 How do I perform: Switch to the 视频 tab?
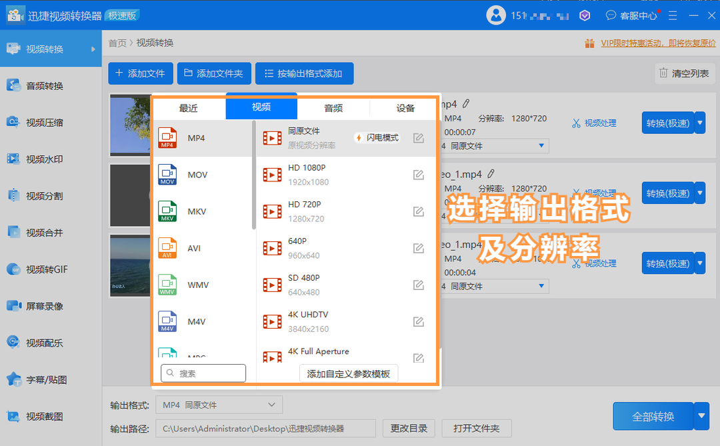(261, 107)
